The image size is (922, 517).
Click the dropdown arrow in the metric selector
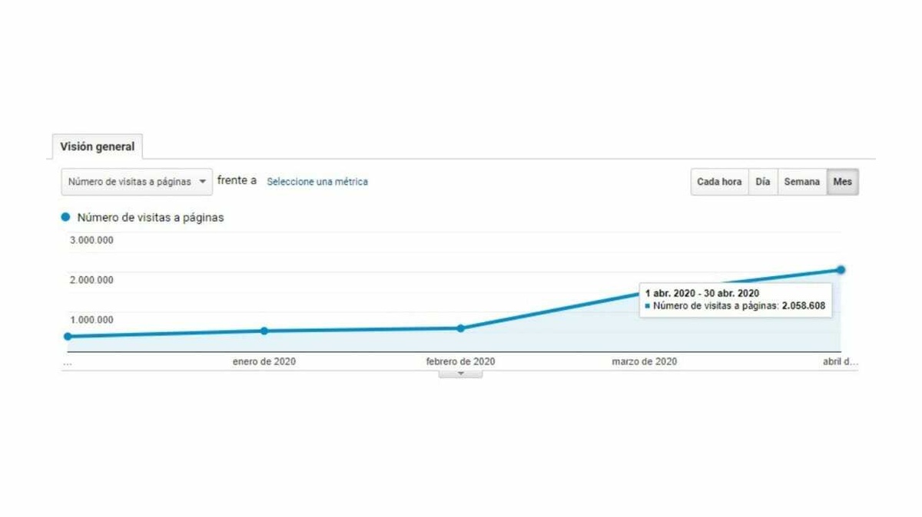click(203, 182)
